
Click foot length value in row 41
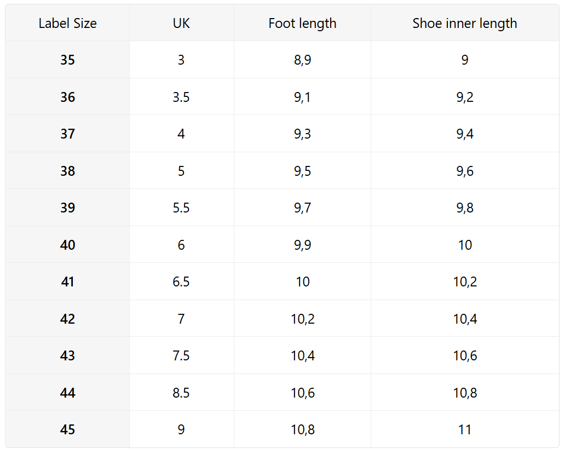(302, 282)
